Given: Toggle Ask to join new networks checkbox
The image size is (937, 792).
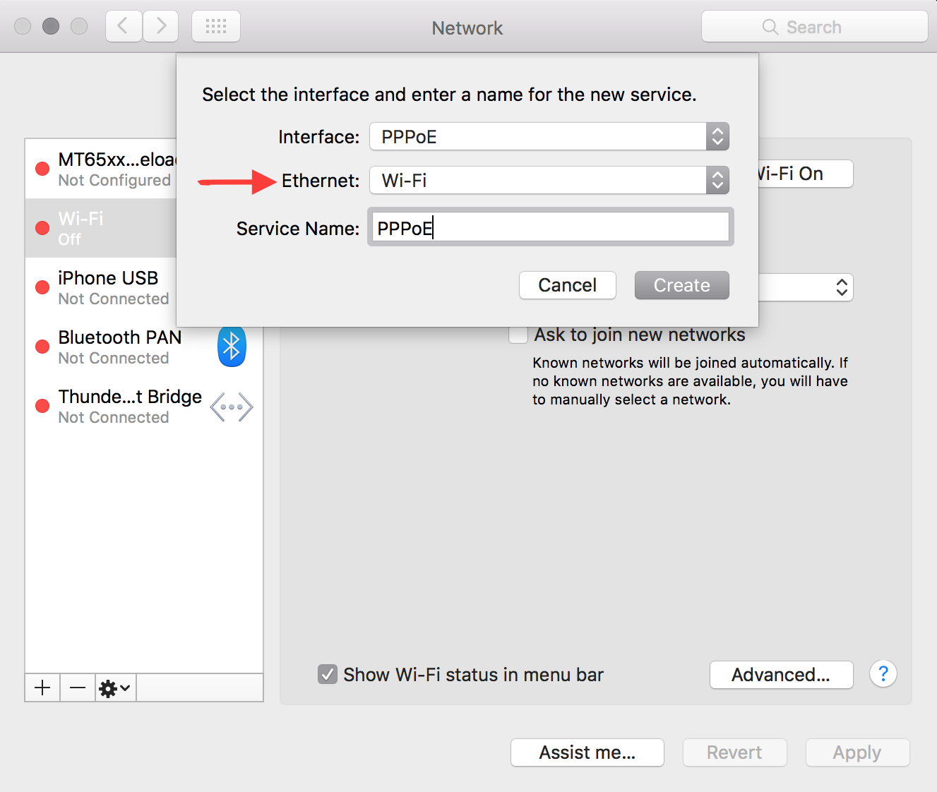Looking at the screenshot, I should click(518, 335).
